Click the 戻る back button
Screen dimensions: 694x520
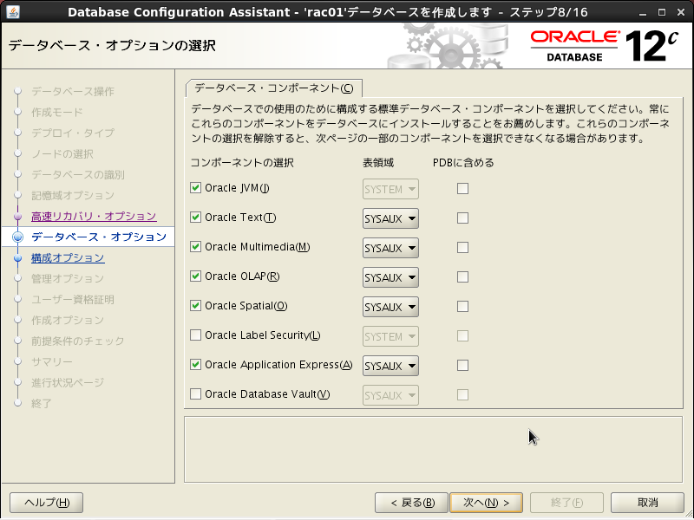[x=411, y=503]
